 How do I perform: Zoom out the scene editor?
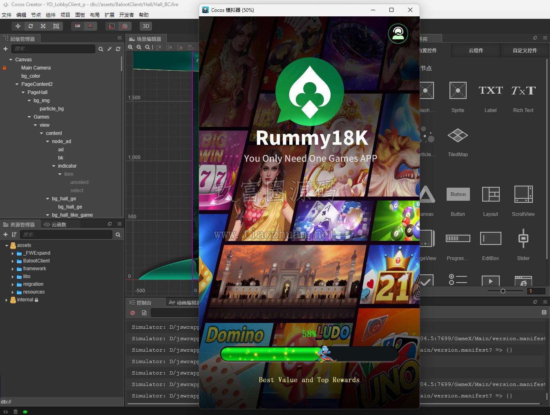click(139, 47)
